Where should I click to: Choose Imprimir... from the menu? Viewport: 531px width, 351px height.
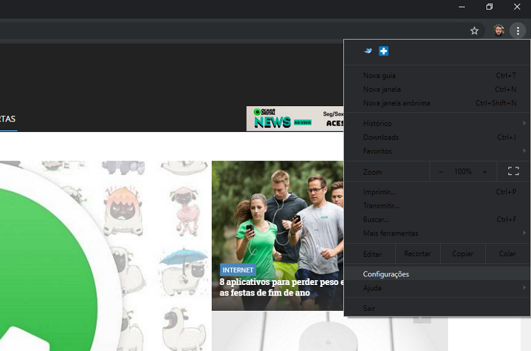[437, 192]
